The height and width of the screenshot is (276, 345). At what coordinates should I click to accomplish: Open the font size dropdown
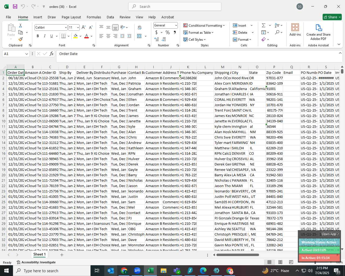pyautogui.click(x=78, y=27)
